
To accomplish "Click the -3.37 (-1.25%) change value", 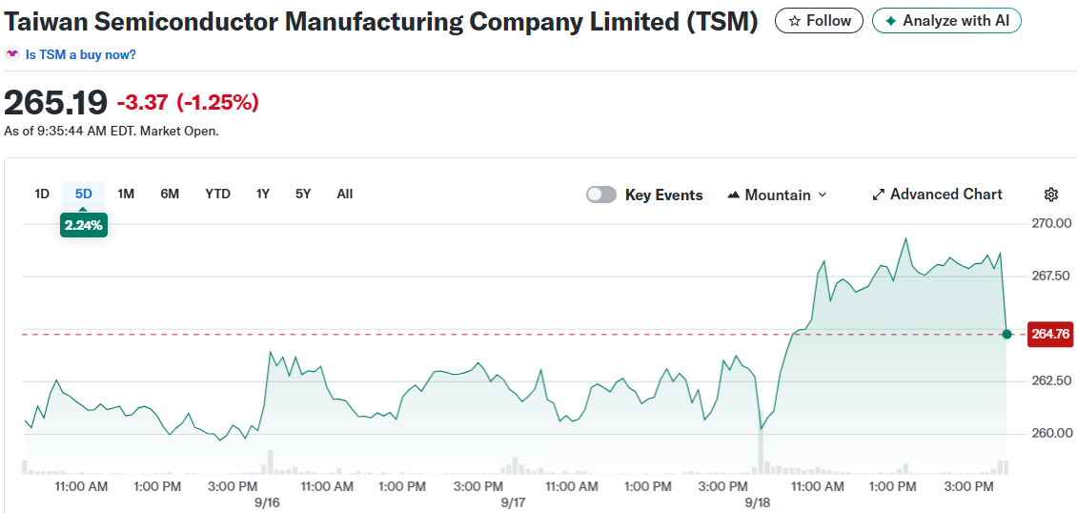I will point(188,103).
